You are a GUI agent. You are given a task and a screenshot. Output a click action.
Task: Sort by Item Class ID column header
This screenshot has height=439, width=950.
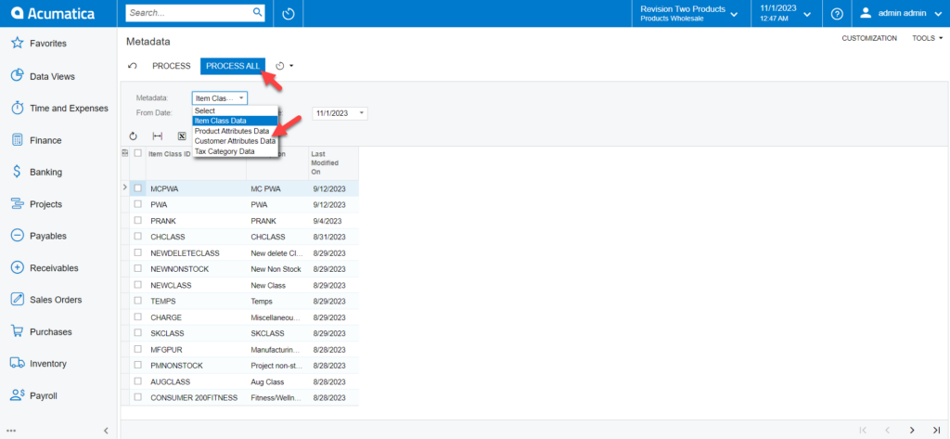169,154
